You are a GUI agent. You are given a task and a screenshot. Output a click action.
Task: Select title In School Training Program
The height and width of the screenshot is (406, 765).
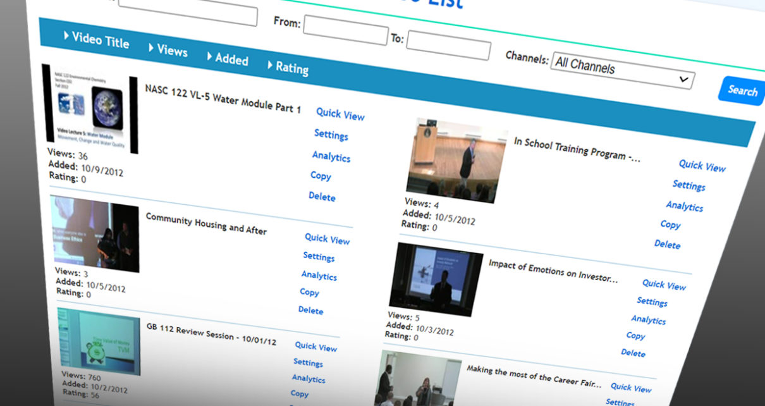pos(577,151)
